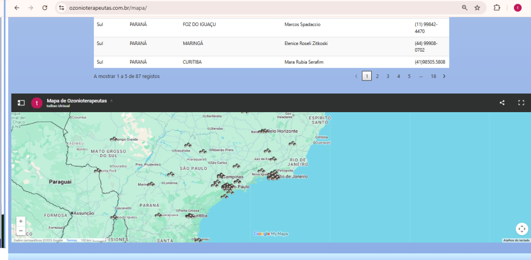Jump to page 18 of the records
This screenshot has width=531, height=260.
point(434,77)
